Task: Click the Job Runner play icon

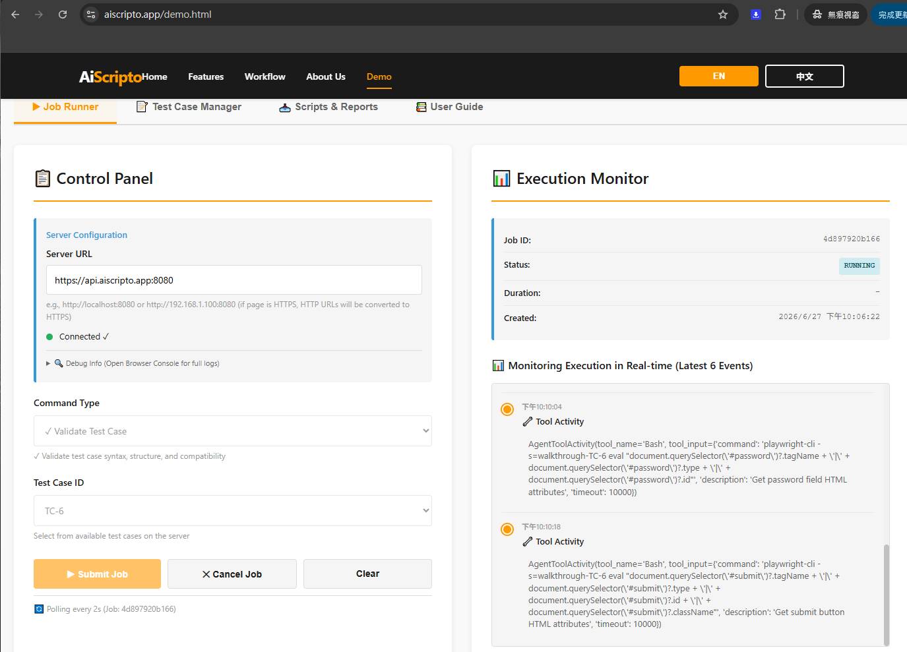Action: click(36, 106)
